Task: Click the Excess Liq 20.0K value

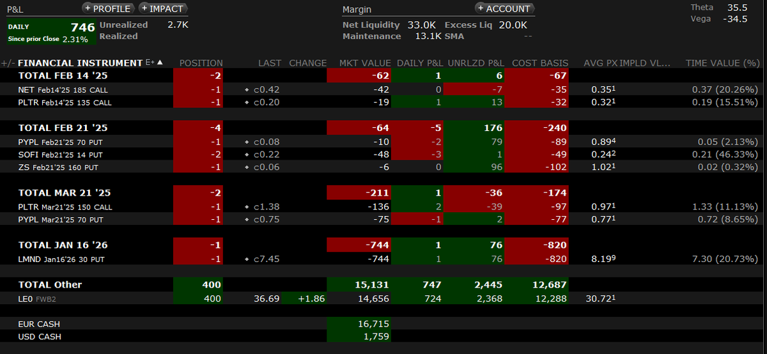Action: point(513,25)
